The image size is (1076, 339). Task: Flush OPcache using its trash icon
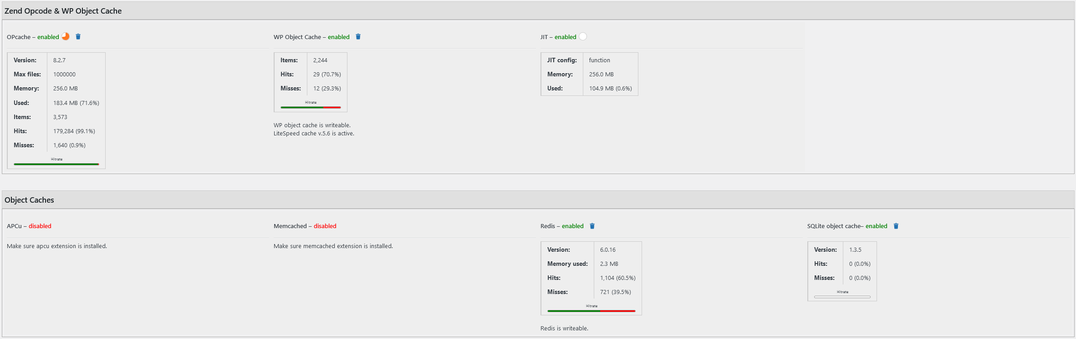pyautogui.click(x=78, y=36)
